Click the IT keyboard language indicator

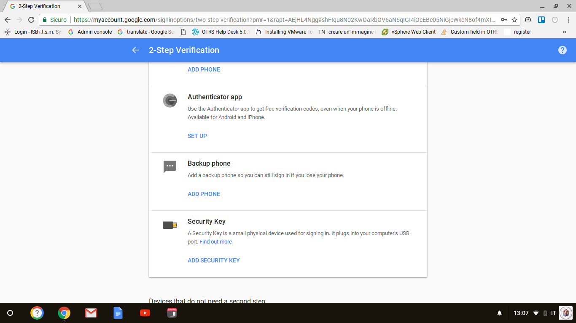554,313
